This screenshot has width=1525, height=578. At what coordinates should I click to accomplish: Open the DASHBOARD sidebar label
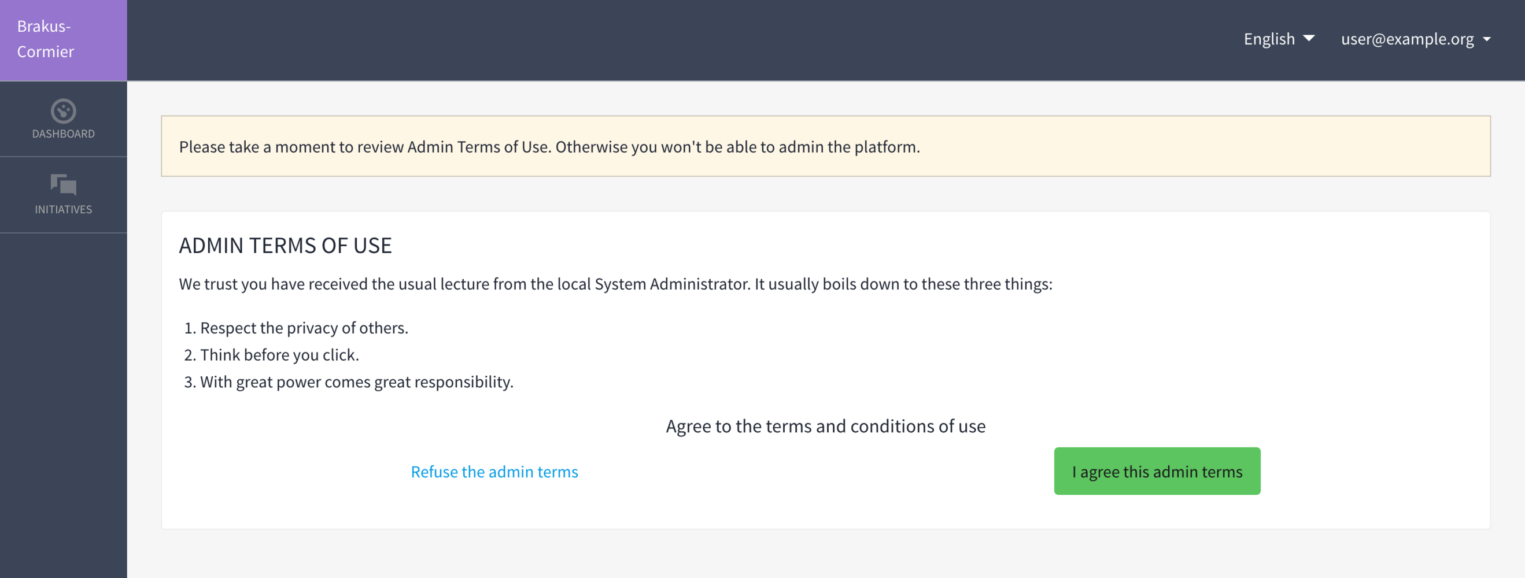tap(64, 134)
